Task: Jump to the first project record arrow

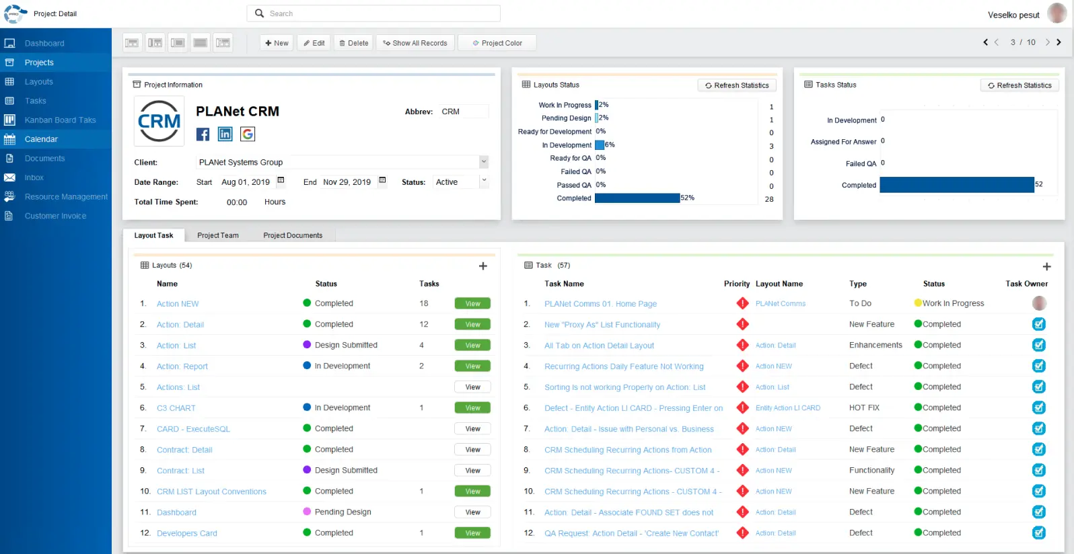Action: 986,42
